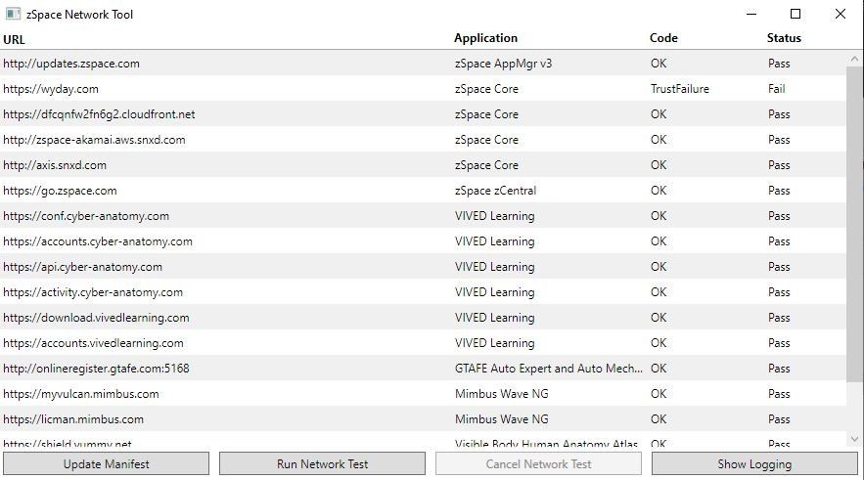Sort by the URL column header
The image size is (864, 480).
click(x=14, y=40)
